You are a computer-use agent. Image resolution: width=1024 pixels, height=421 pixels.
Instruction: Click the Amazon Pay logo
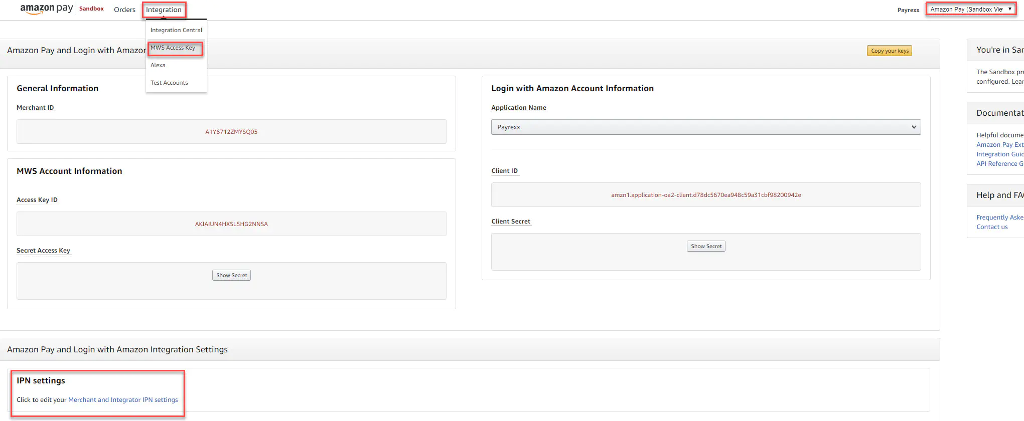[x=46, y=9]
